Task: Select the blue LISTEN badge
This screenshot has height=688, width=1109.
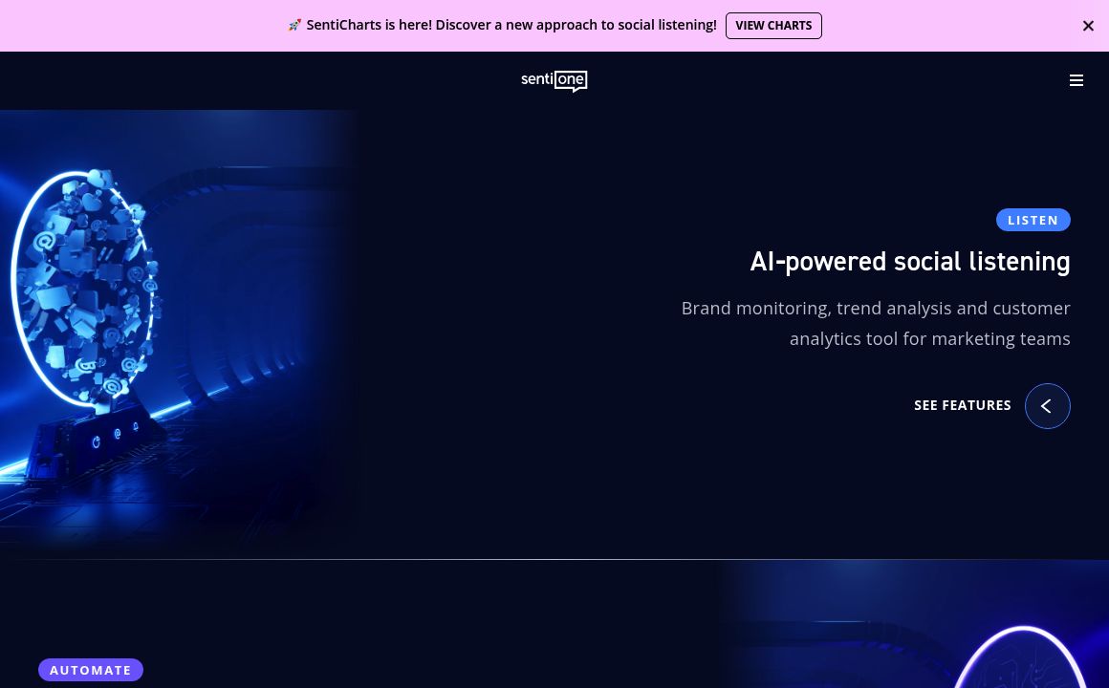Action: pos(1033,220)
